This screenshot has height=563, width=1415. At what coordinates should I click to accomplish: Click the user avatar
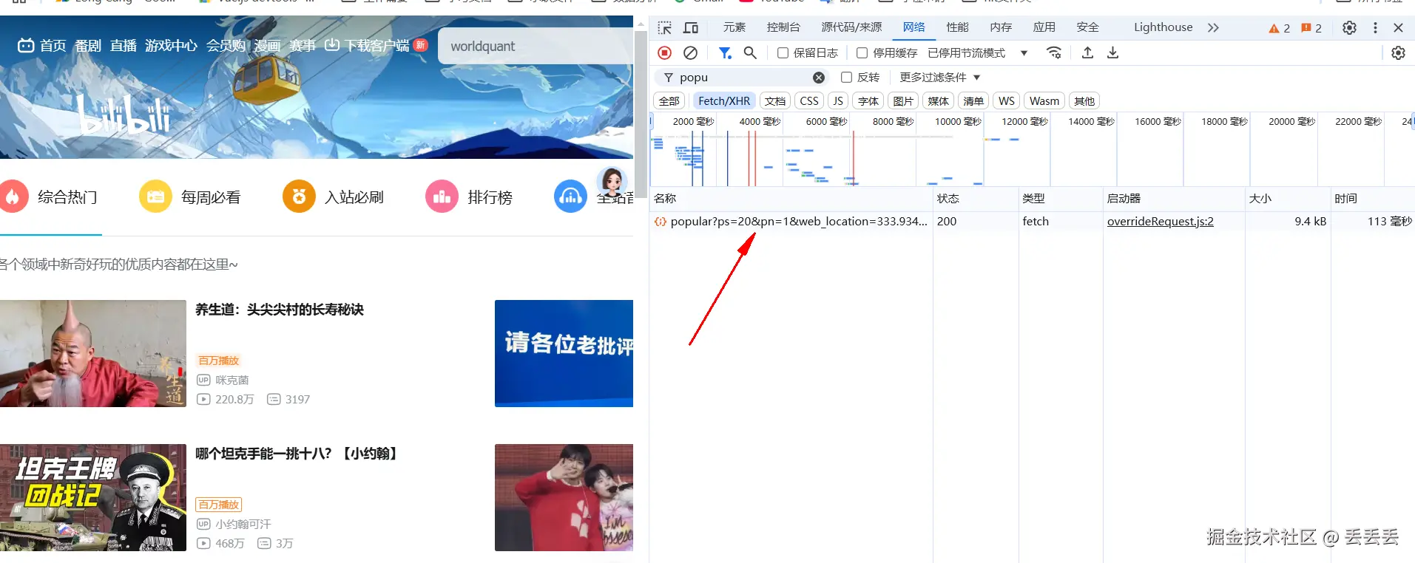pyautogui.click(x=612, y=182)
